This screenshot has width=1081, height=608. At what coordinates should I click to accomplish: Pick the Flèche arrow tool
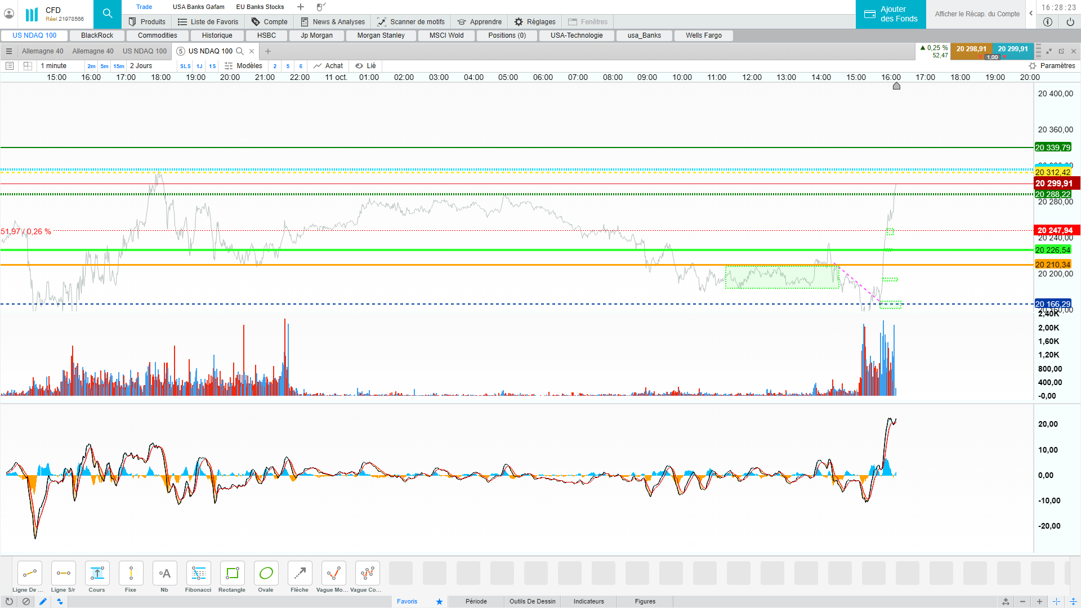(300, 574)
